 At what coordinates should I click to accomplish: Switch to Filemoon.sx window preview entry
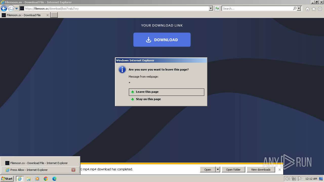(40, 163)
